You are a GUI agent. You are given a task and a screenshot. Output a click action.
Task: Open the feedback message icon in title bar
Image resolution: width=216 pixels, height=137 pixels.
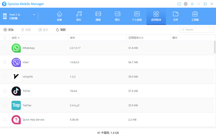[x=179, y=4]
